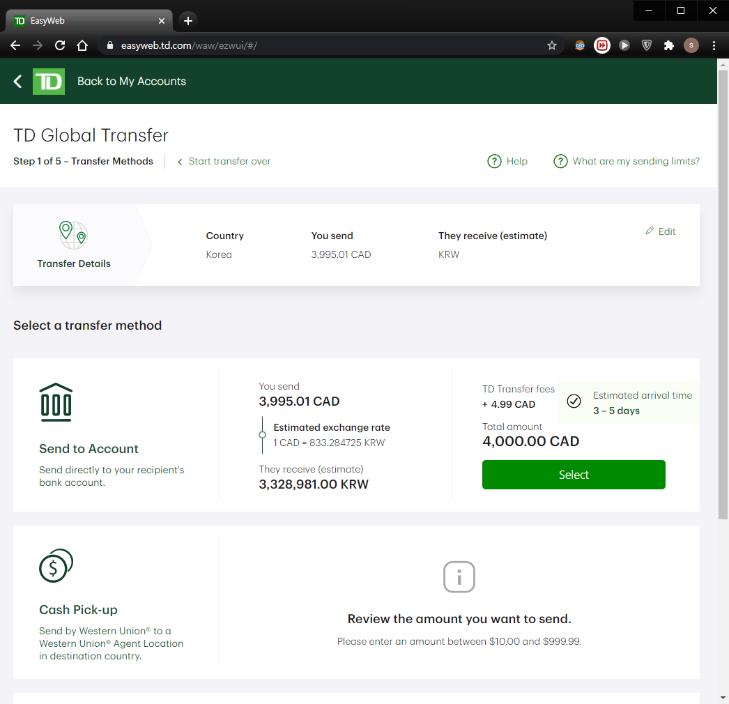Screen dimensions: 729x704
Task: Click the + 4.99 CAD fee value
Action: coord(509,404)
